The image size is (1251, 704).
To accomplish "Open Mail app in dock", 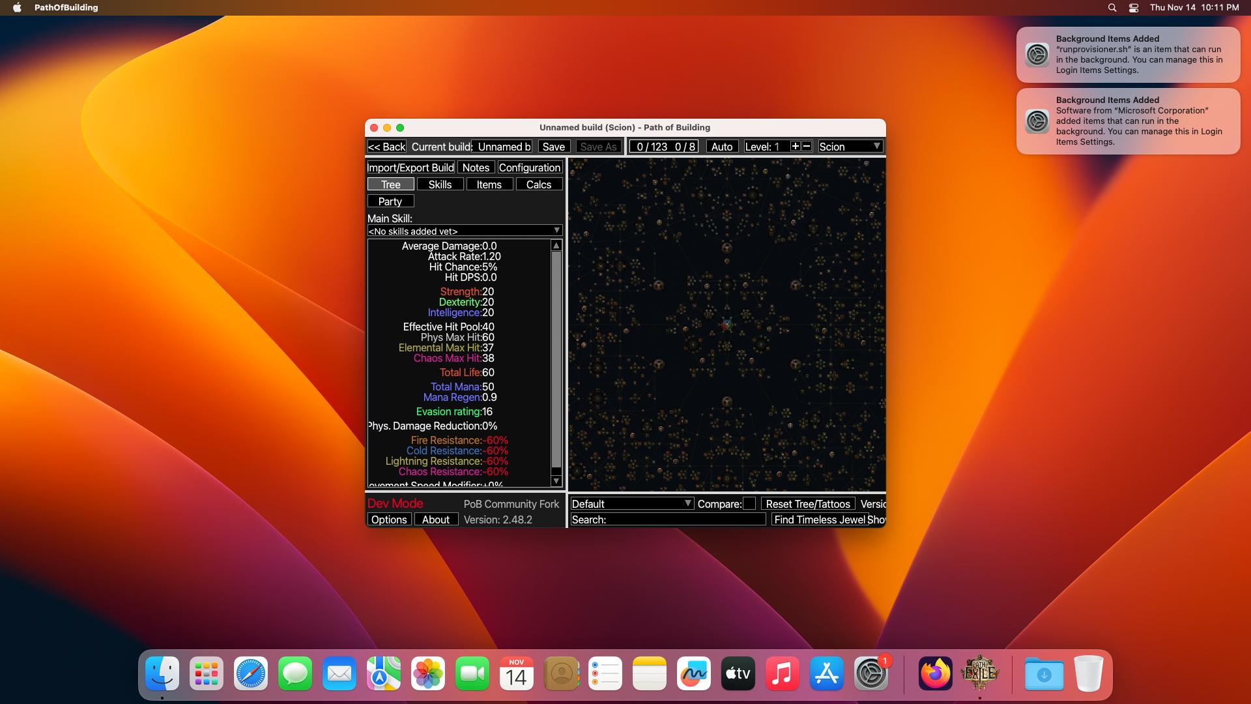I will (339, 673).
